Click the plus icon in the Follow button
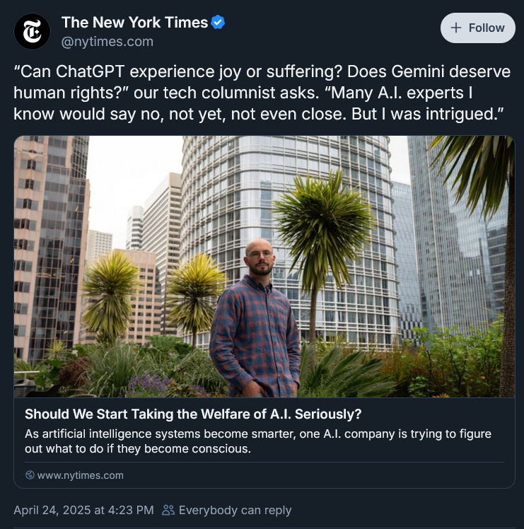This screenshot has height=529, width=524. pyautogui.click(x=456, y=28)
